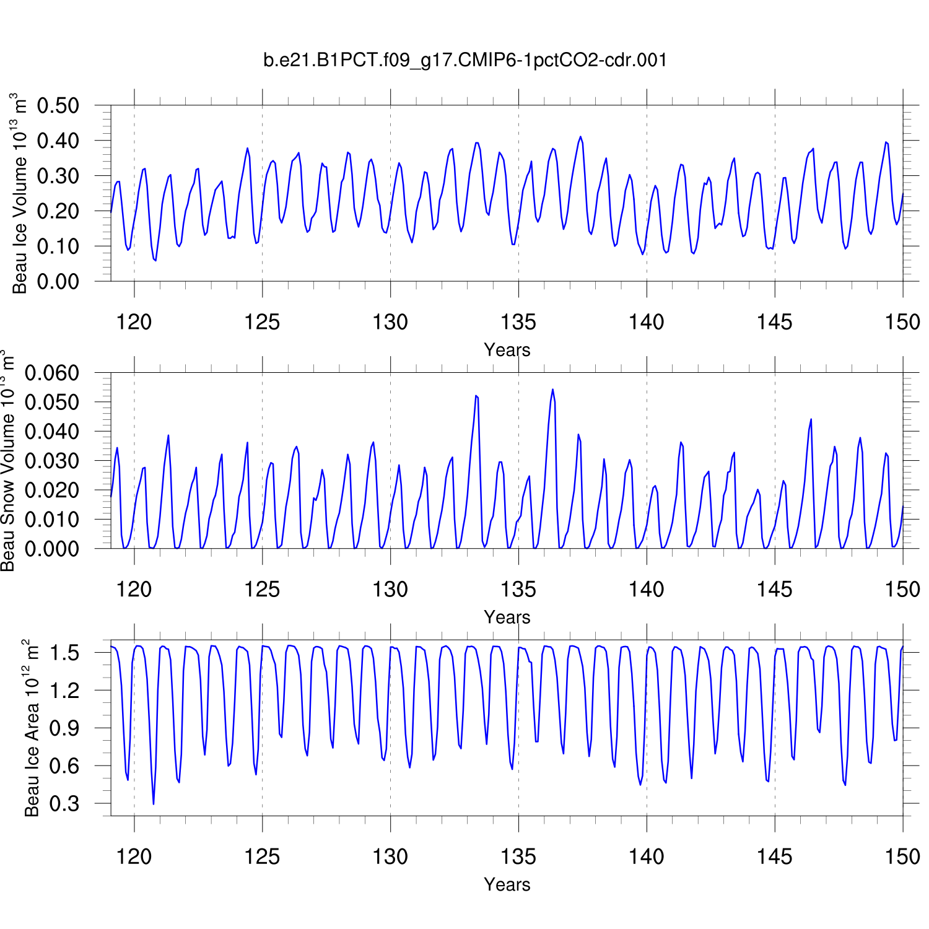Click the 130 year label under the top plot
929x929 pixels.
(390, 322)
